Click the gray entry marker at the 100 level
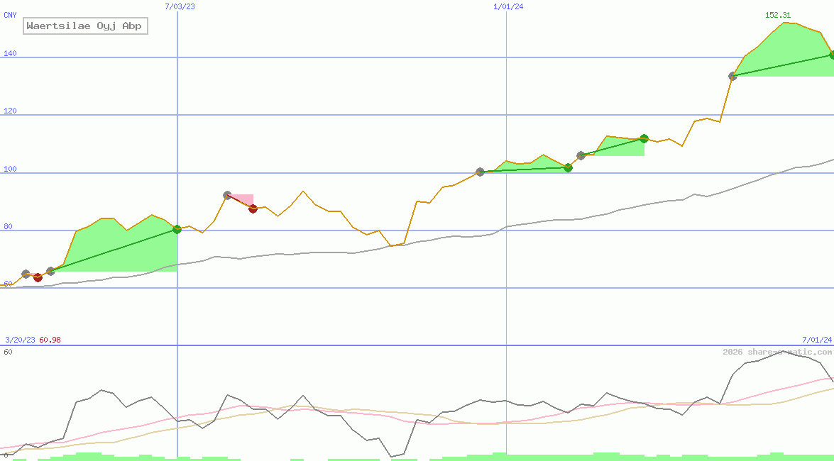Screen dimensions: 834x461 coord(480,172)
